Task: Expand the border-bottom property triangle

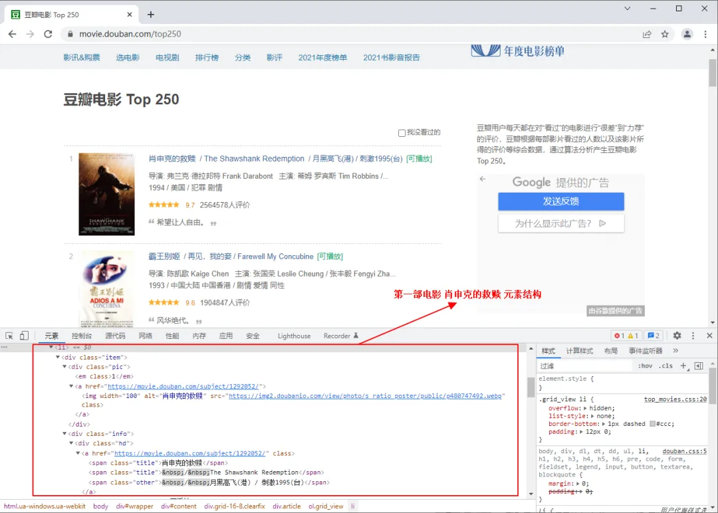Action: click(x=604, y=424)
